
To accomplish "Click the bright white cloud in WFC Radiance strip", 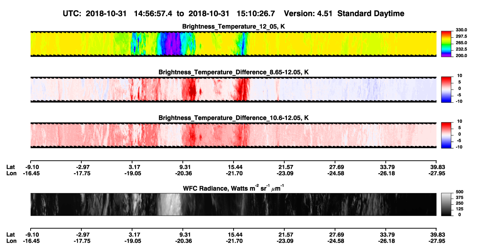I will coord(170,204).
